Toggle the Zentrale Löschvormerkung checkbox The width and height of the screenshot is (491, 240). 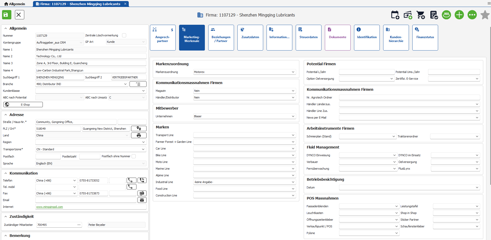(x=124, y=35)
